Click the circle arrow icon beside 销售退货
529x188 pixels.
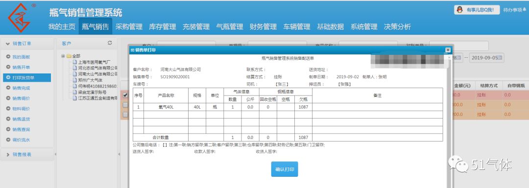click(x=8, y=119)
